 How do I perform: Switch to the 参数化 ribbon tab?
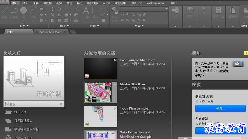tap(47, 3)
